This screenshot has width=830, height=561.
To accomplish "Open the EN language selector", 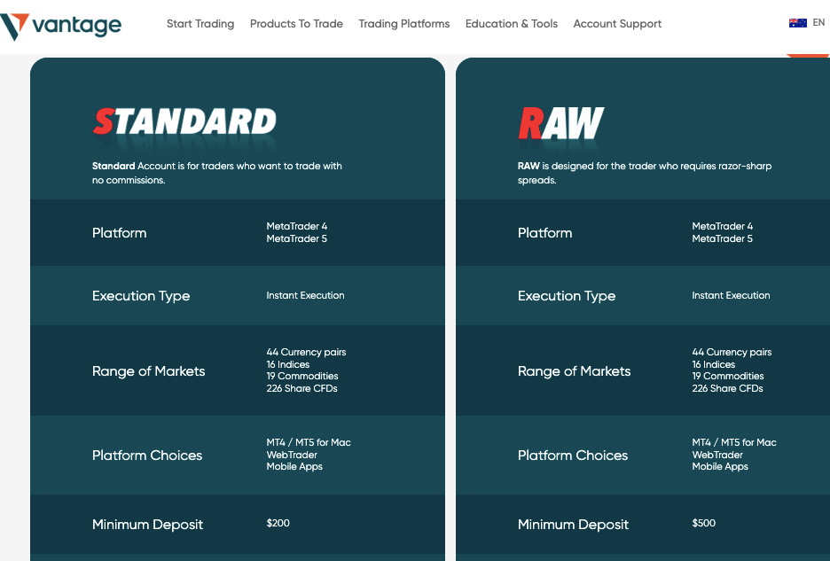I will point(818,23).
